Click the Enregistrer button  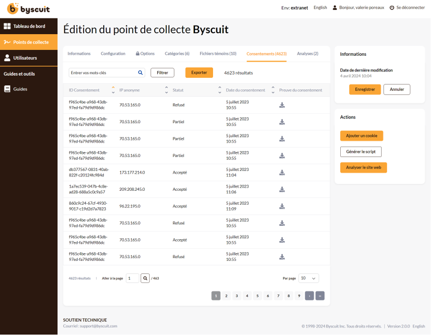pyautogui.click(x=365, y=89)
